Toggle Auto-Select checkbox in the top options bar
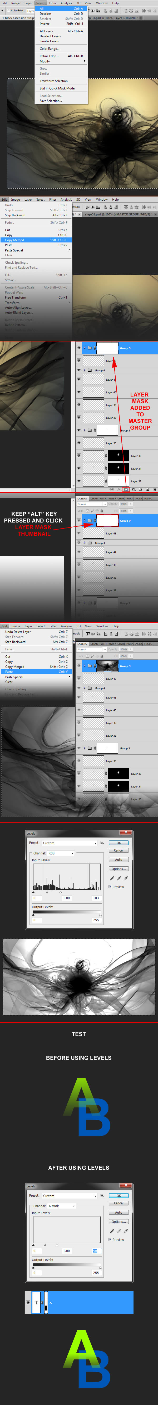Image resolution: width=158 pixels, height=1405 pixels. tap(9, 10)
